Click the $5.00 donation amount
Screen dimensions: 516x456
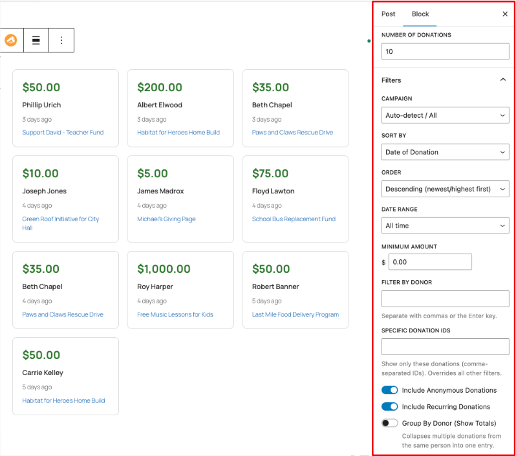[153, 173]
